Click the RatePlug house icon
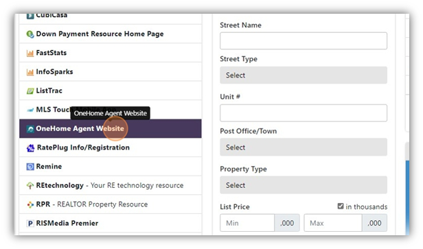Viewport: 423px width, 249px height. tap(30, 148)
